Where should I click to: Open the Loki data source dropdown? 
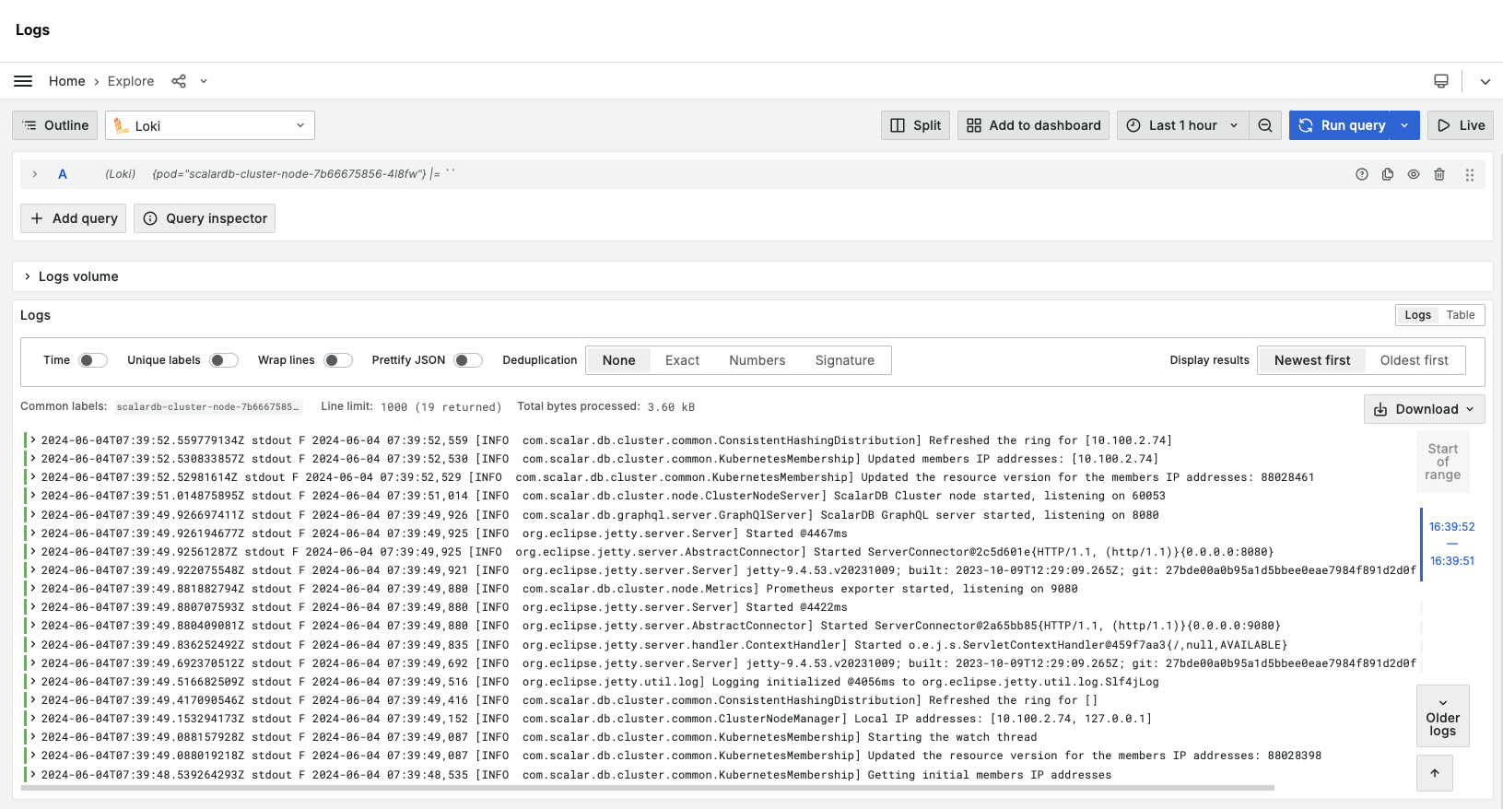click(210, 125)
